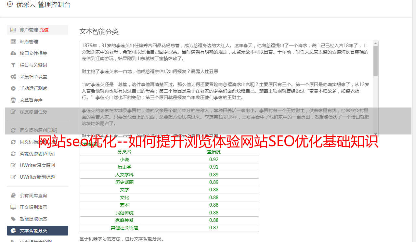The width and height of the screenshot is (416, 242).
Task: Click the 0.87 confidence value
Action: [x=214, y=228]
